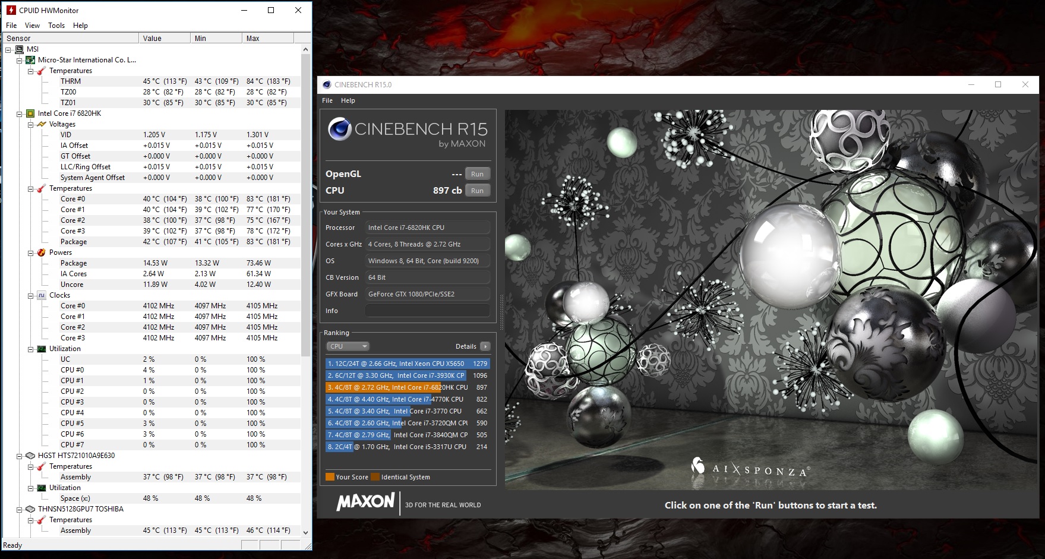1045x559 pixels.
Task: Click the Voltages lightning icon
Action: pos(42,124)
